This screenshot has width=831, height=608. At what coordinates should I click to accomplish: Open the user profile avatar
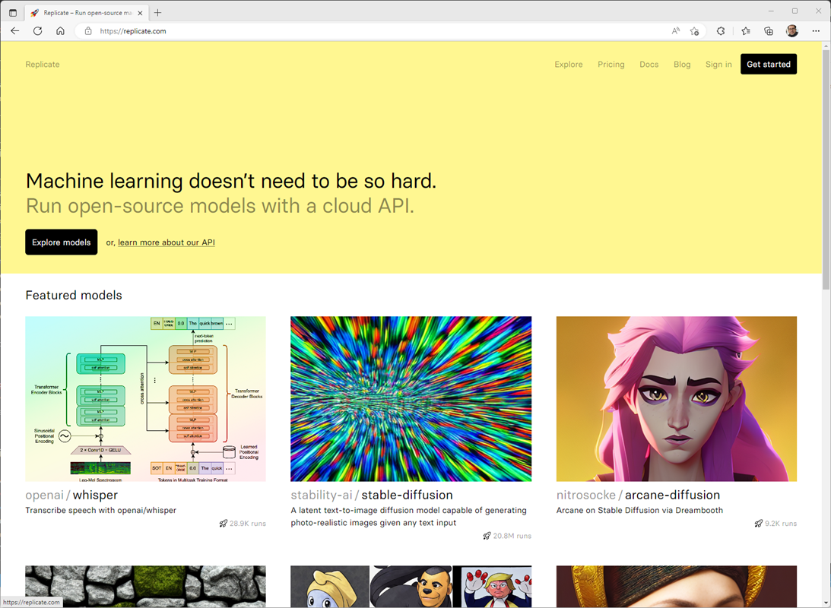tap(791, 30)
